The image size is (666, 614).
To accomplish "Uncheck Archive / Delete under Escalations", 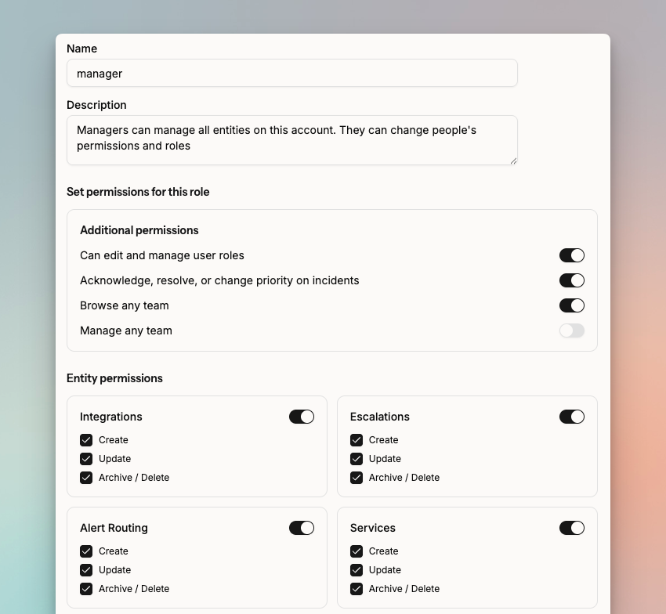I will pos(357,478).
